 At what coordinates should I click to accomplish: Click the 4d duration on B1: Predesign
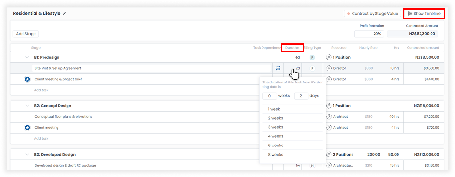point(297,58)
